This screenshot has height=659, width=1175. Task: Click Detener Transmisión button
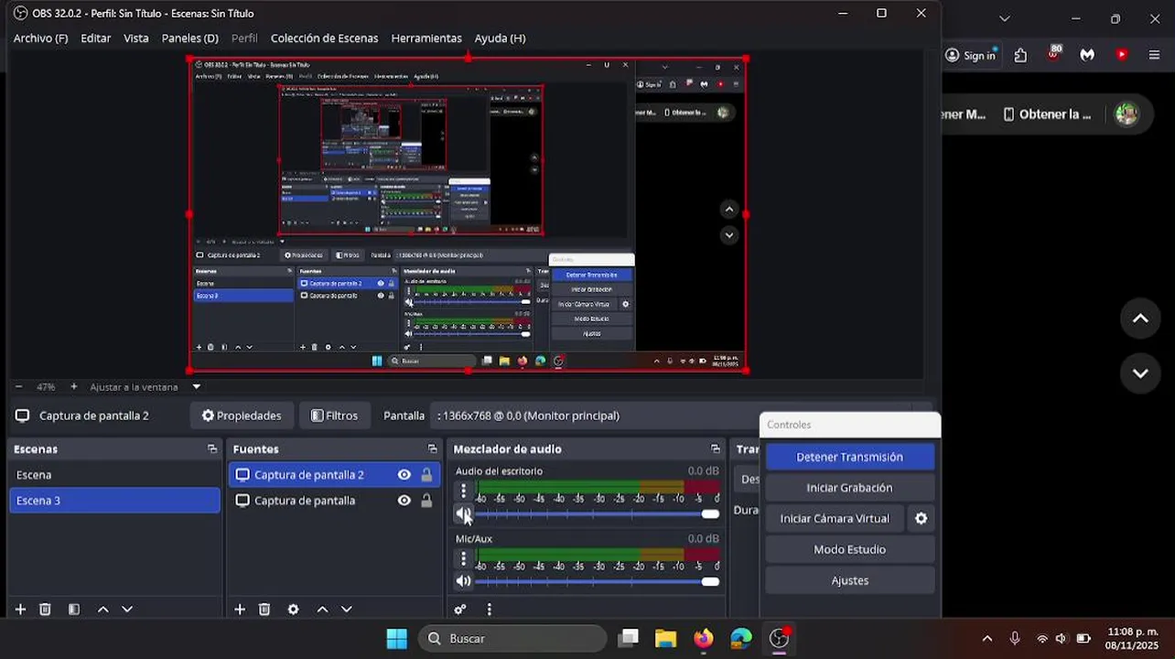(x=849, y=457)
